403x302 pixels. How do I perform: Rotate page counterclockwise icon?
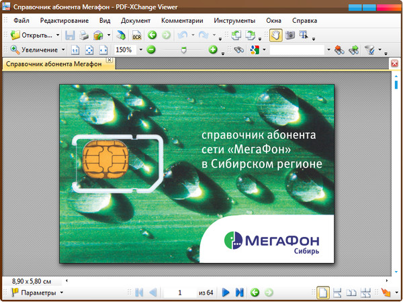click(236, 35)
